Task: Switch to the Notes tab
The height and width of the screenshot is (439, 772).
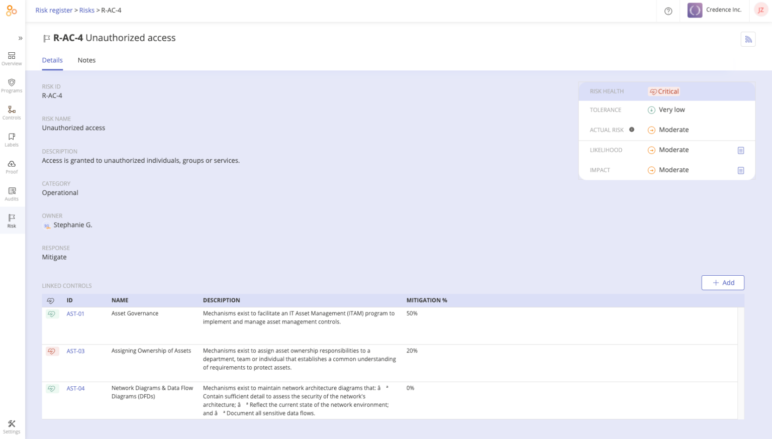Action: (86, 60)
